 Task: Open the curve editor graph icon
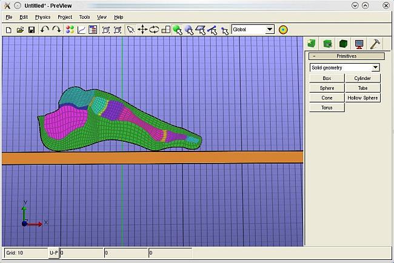[81, 30]
